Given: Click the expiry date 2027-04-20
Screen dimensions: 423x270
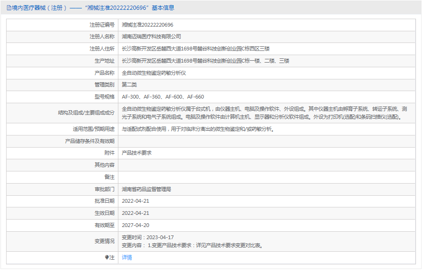Looking at the screenshot, I should (135, 225).
